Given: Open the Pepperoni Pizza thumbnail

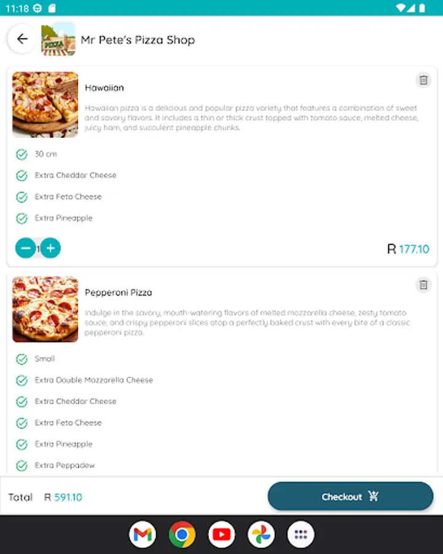Looking at the screenshot, I should coord(45,309).
